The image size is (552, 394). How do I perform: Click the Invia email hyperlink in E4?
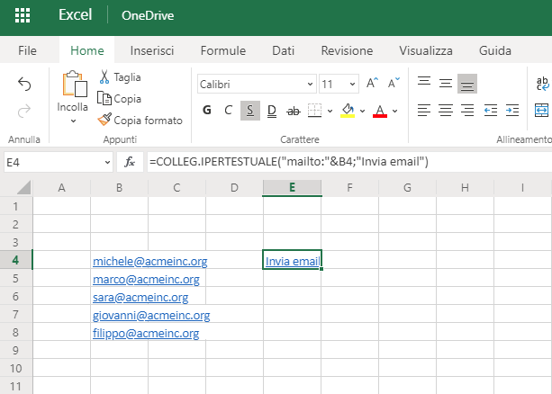click(292, 262)
